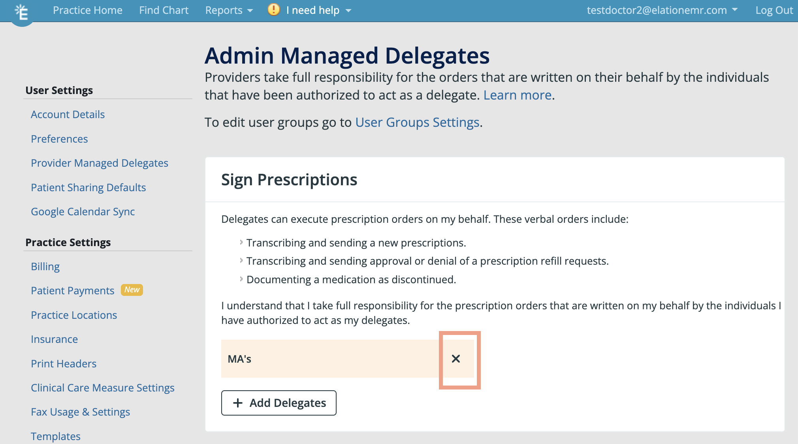
Task: Click the yellow warning icon beside I need help
Action: point(274,10)
